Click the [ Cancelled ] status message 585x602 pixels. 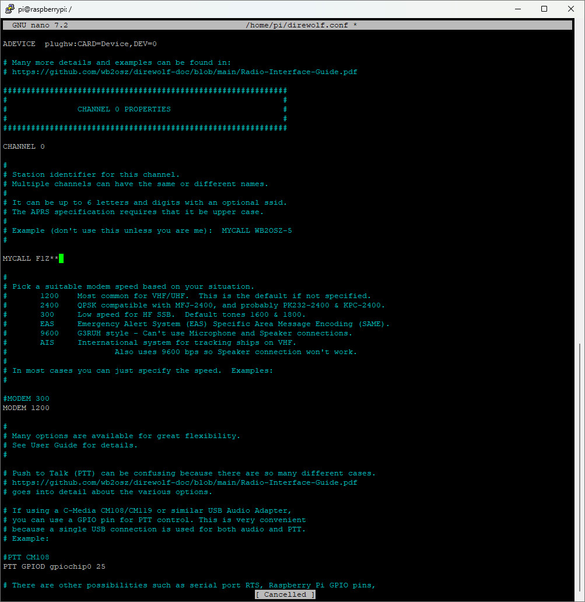285,594
